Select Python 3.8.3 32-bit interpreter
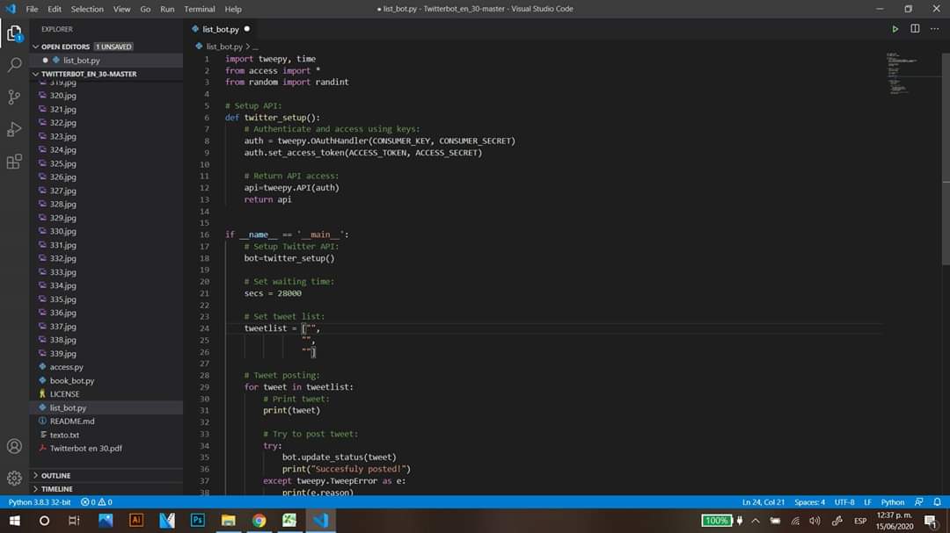950x533 pixels. 40,502
